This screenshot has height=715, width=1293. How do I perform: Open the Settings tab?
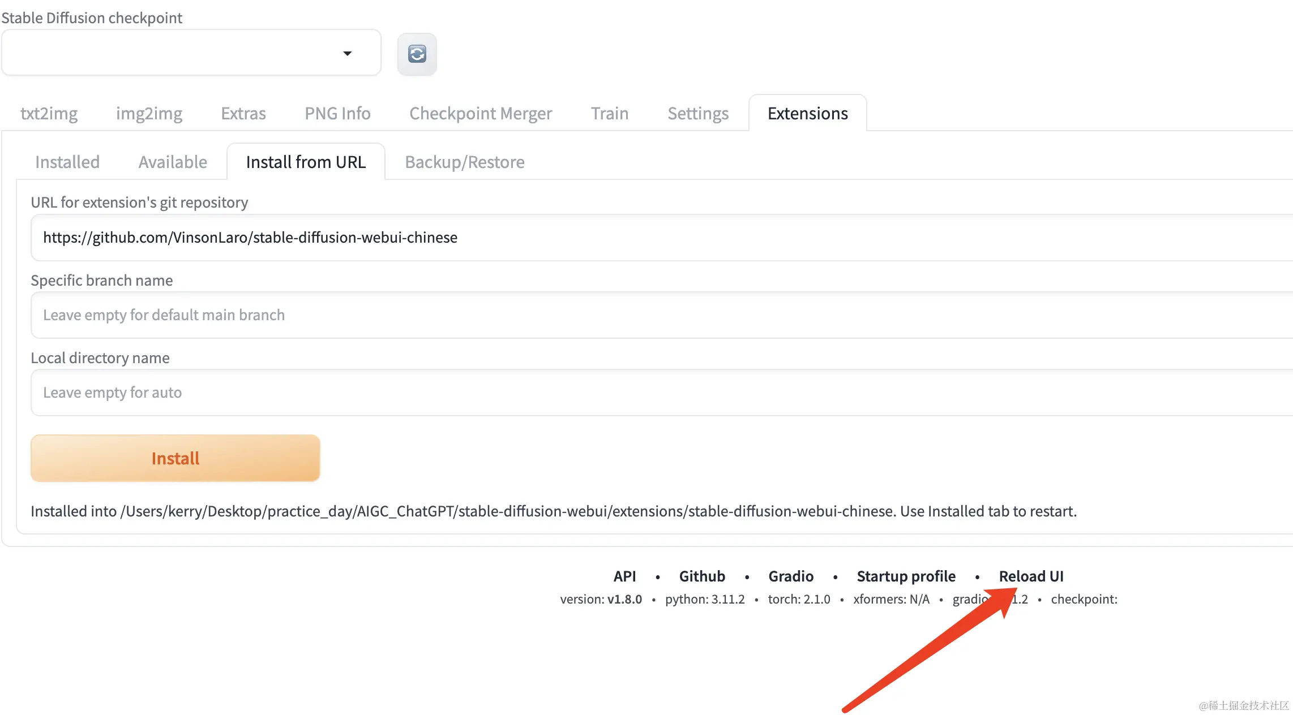[697, 113]
